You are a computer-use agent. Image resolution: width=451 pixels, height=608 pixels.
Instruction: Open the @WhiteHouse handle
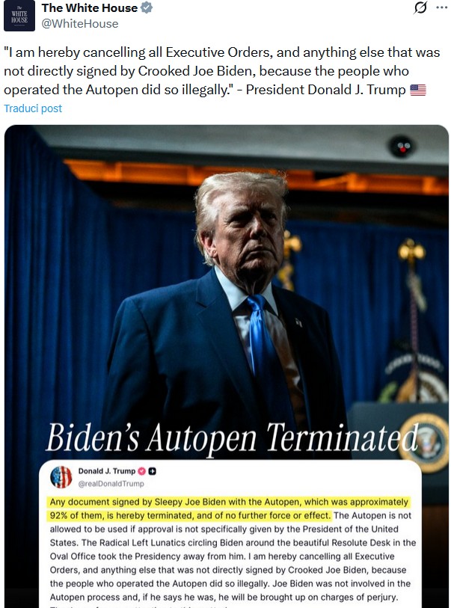80,24
